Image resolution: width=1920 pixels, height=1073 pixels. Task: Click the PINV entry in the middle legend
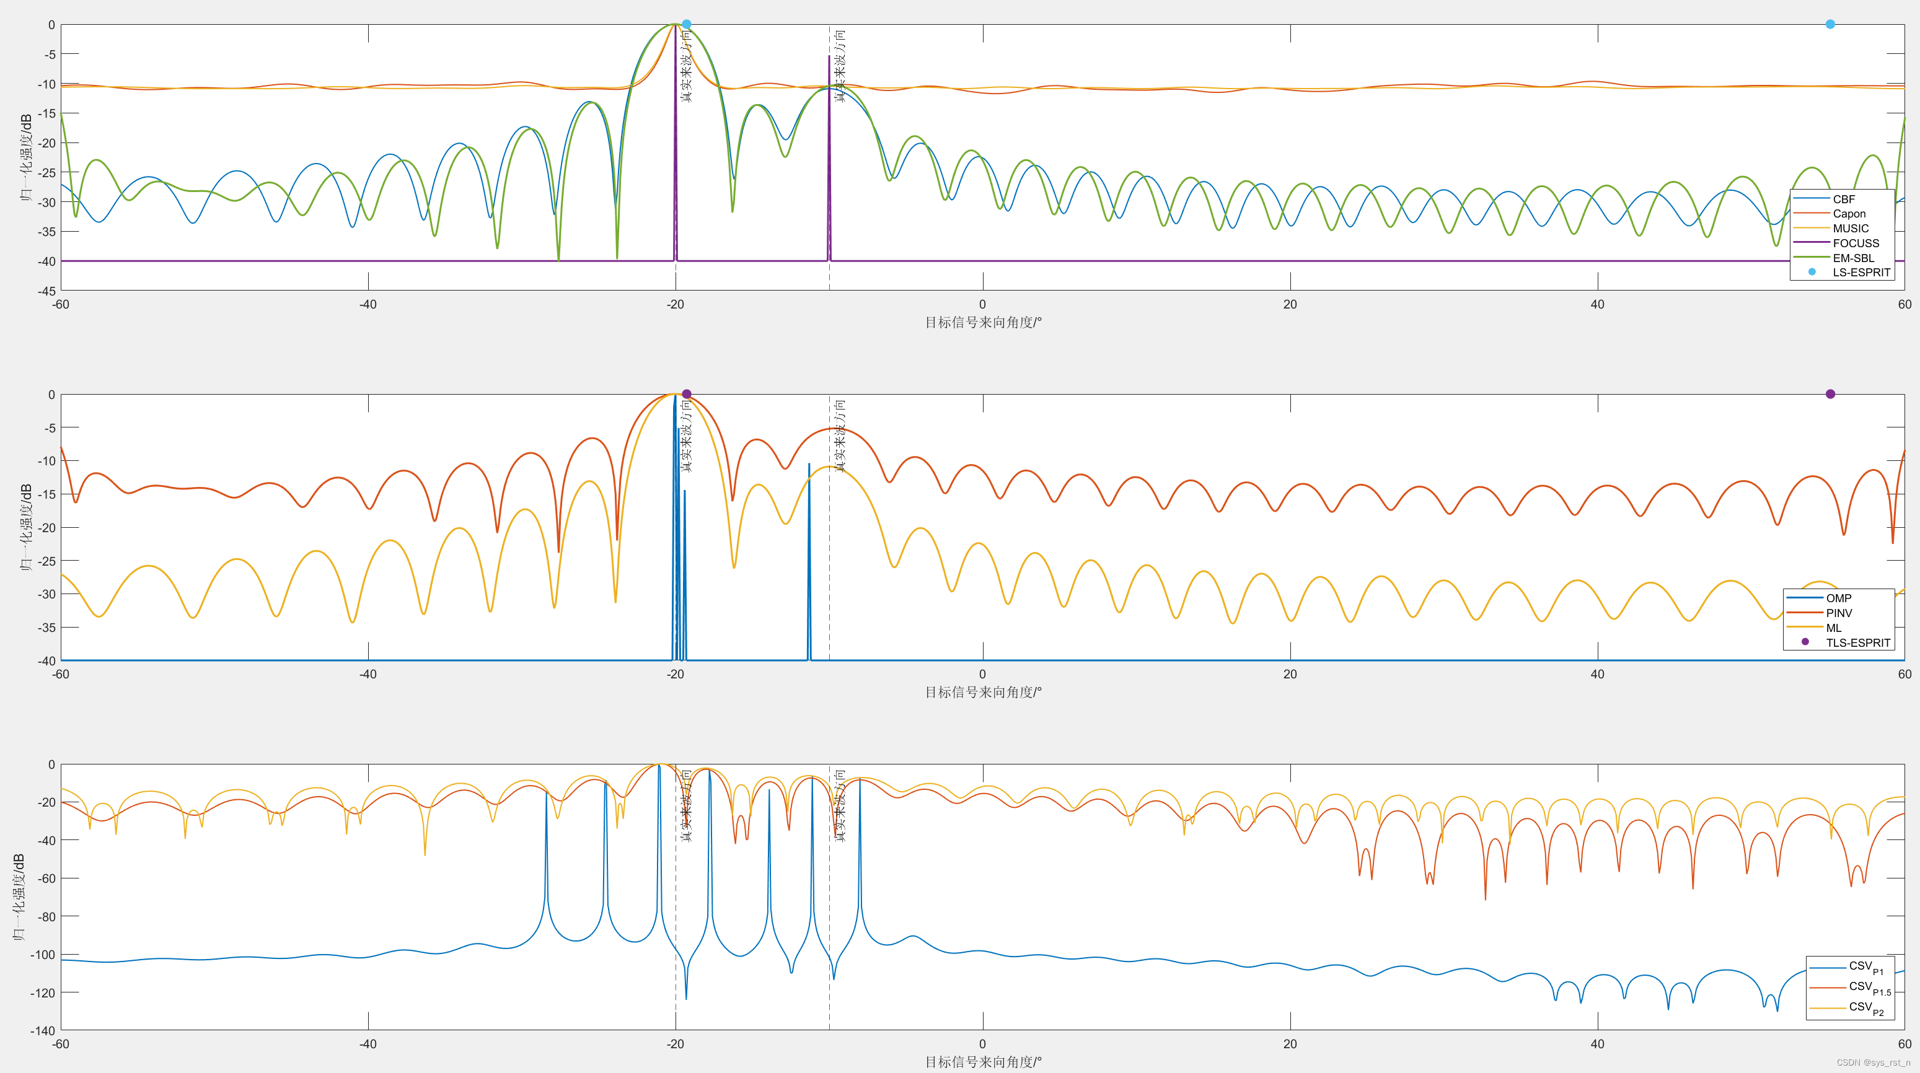pyautogui.click(x=1838, y=613)
